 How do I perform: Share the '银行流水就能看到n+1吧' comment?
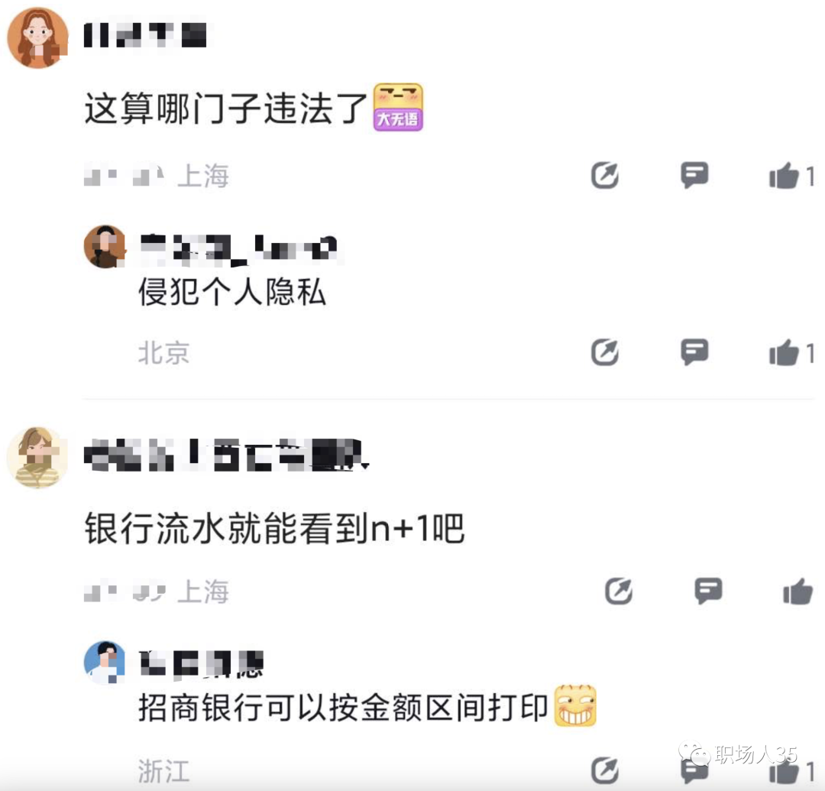click(619, 591)
